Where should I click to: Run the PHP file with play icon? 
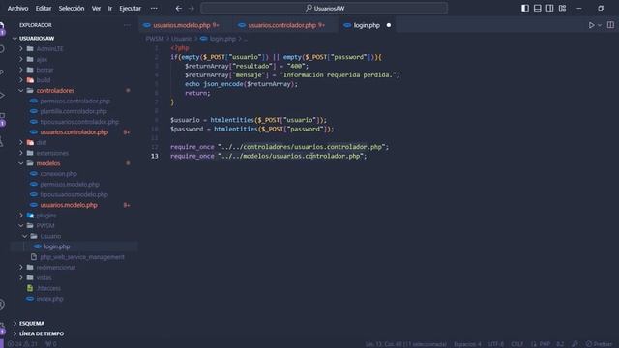coord(591,25)
